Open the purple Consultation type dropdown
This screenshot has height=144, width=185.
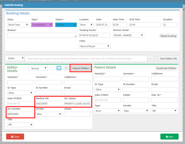(x=42, y=25)
